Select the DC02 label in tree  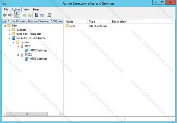coord(28,55)
